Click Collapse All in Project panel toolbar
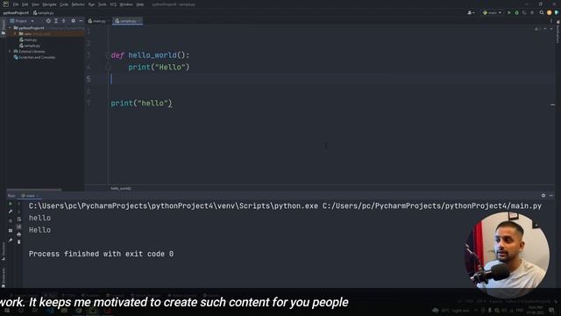This screenshot has width=561, height=316. 64,21
